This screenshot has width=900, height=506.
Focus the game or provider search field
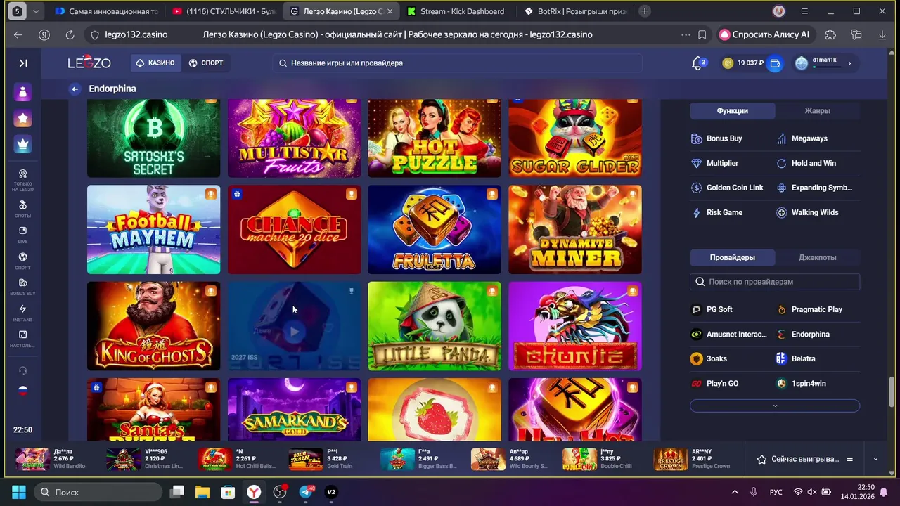point(458,63)
